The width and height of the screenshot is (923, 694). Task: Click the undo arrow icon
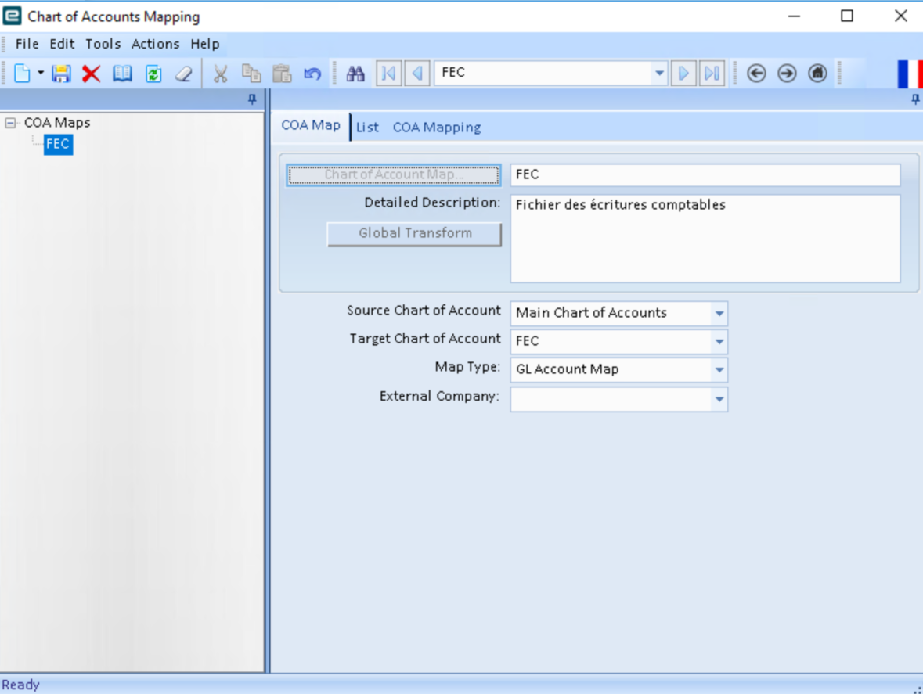pyautogui.click(x=312, y=74)
